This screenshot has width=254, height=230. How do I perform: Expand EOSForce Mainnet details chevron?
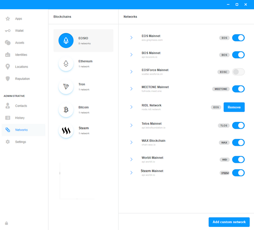click(131, 72)
